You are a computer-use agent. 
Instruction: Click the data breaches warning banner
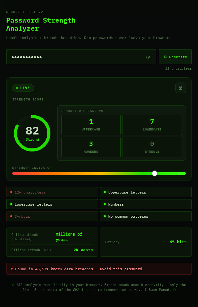point(99,269)
